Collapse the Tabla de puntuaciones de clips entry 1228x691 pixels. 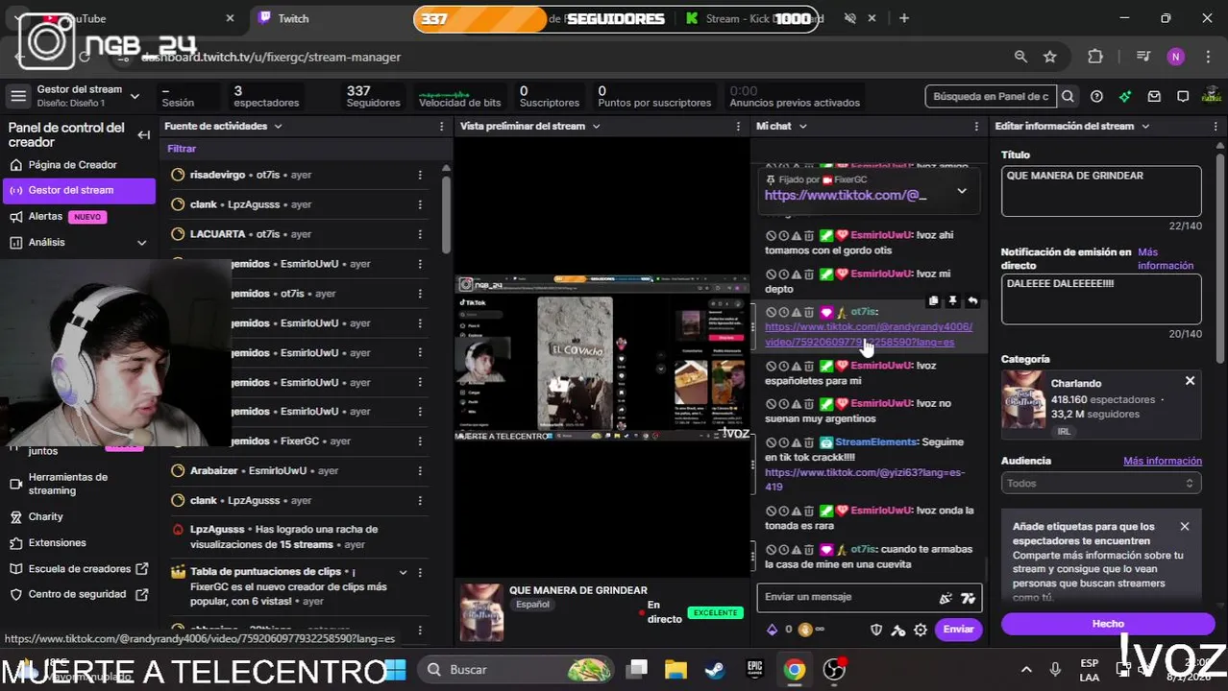(x=403, y=572)
